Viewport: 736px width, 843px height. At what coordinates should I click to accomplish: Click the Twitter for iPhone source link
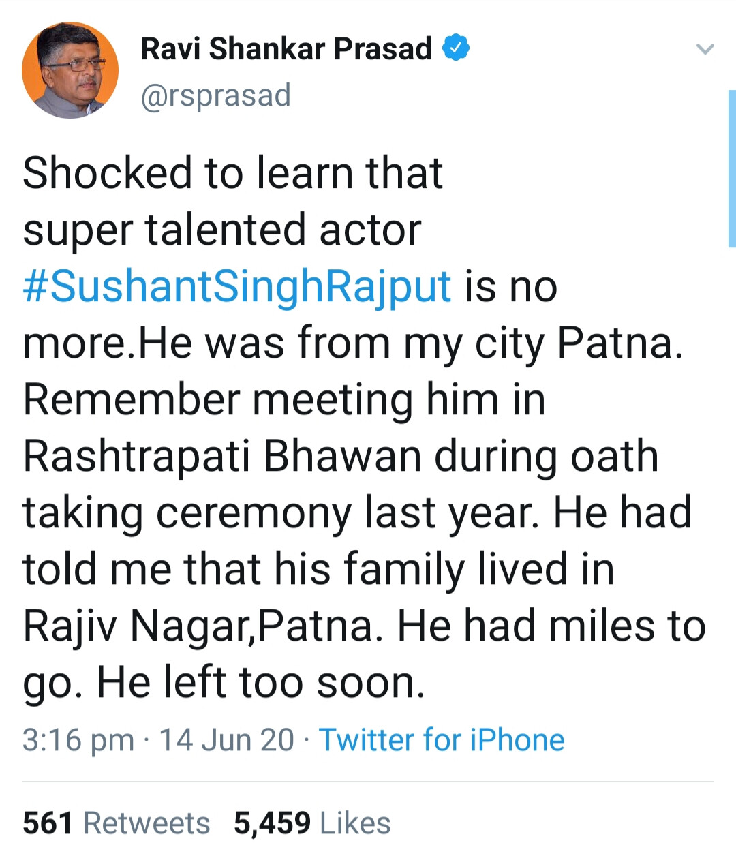pyautogui.click(x=442, y=740)
